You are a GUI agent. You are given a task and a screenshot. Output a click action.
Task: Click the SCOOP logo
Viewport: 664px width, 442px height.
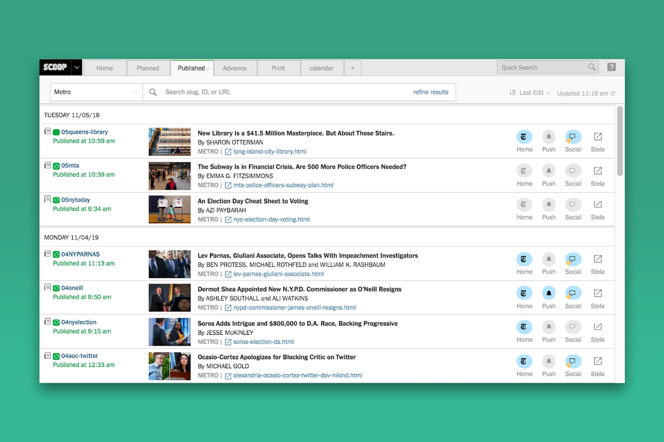55,67
